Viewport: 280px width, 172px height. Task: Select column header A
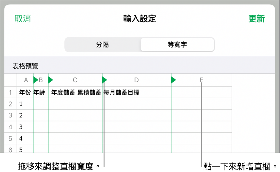point(26,80)
